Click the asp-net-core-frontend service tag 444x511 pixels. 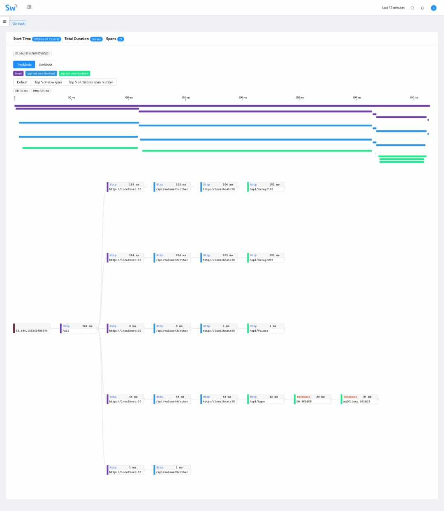(x=41, y=74)
